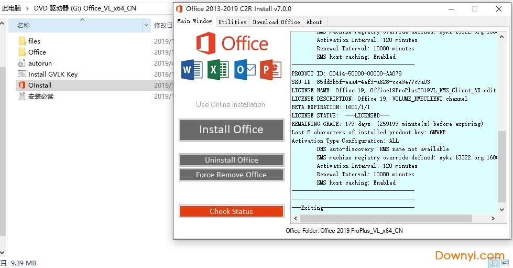Select the Install GVLK Key file icon
The height and width of the screenshot is (268, 513).
[x=22, y=74]
